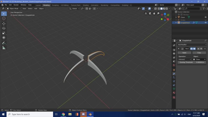Open the View Layer properties tab

174,57
